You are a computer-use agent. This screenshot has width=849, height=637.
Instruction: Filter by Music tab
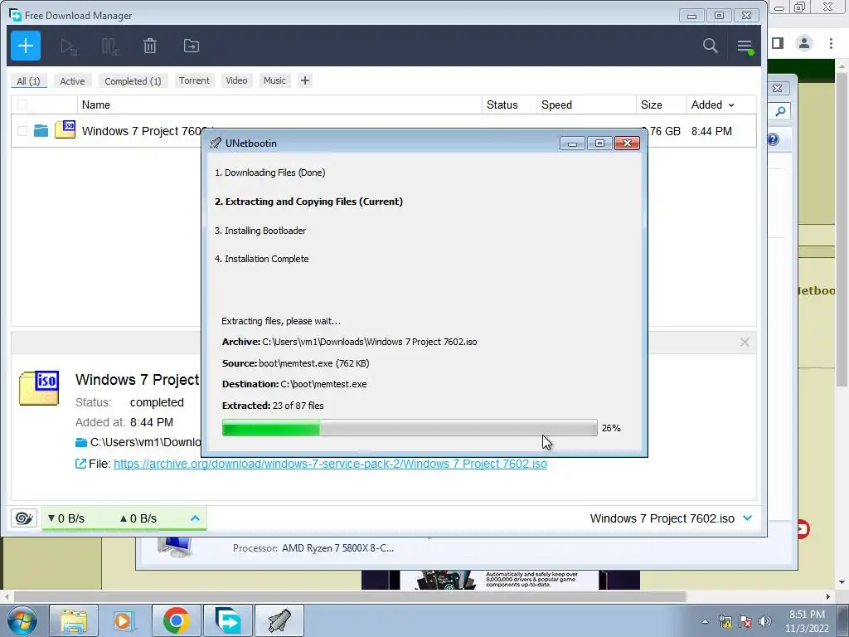pyautogui.click(x=274, y=80)
